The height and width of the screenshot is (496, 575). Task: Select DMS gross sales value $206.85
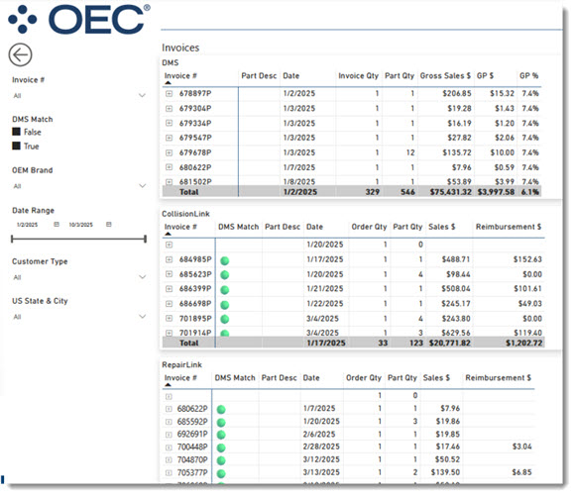coord(457,93)
